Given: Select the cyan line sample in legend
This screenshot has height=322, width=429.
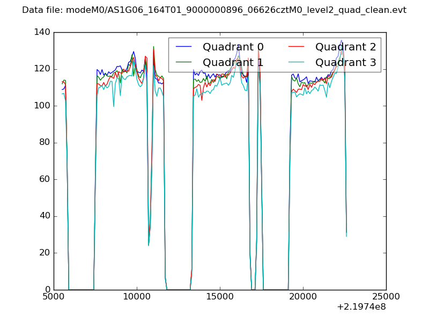Looking at the screenshot, I should click(297, 62).
